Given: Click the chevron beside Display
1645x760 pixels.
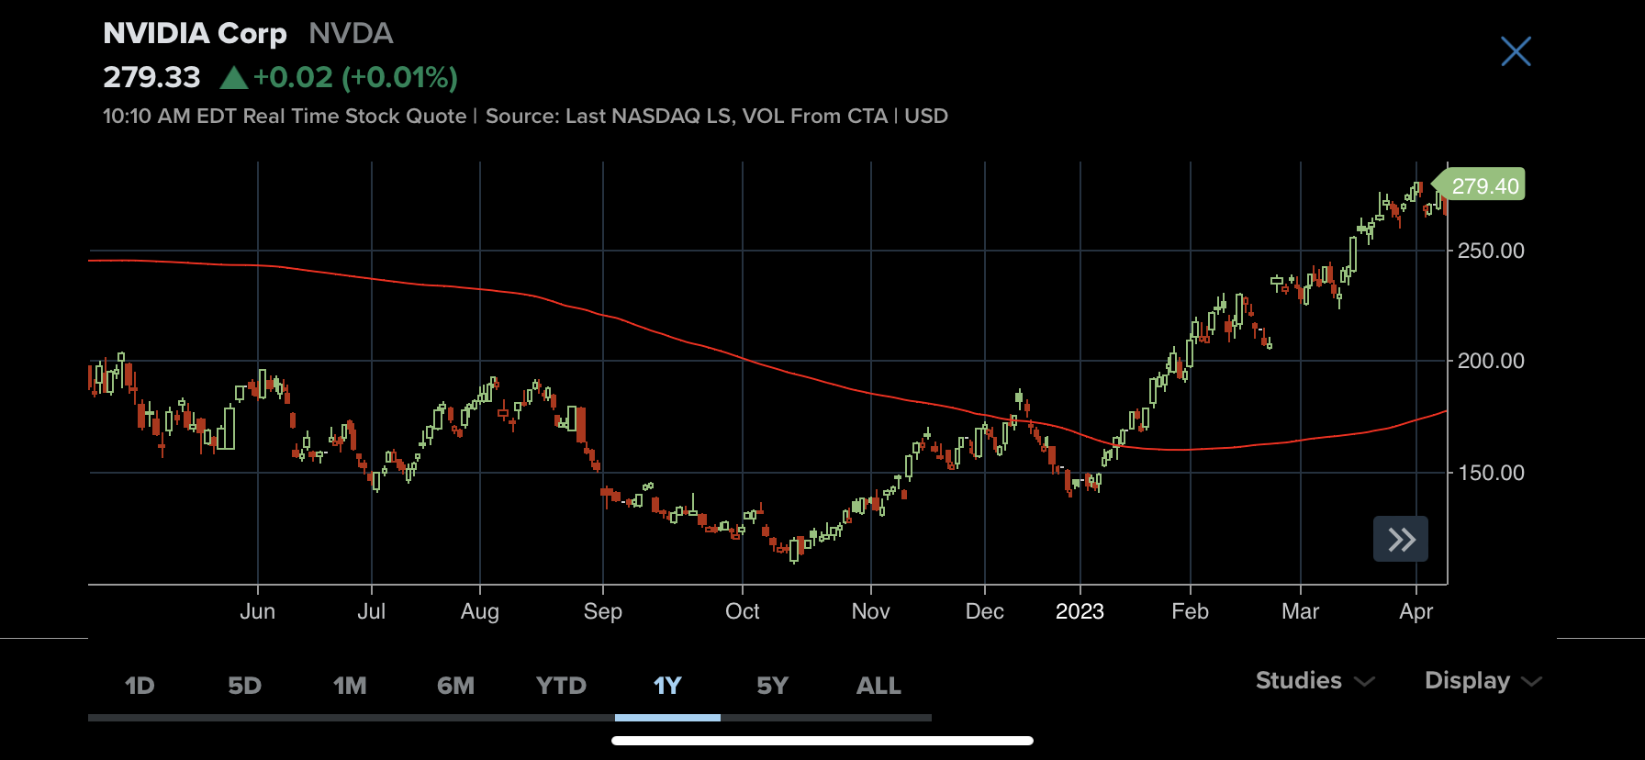Looking at the screenshot, I should (1531, 682).
